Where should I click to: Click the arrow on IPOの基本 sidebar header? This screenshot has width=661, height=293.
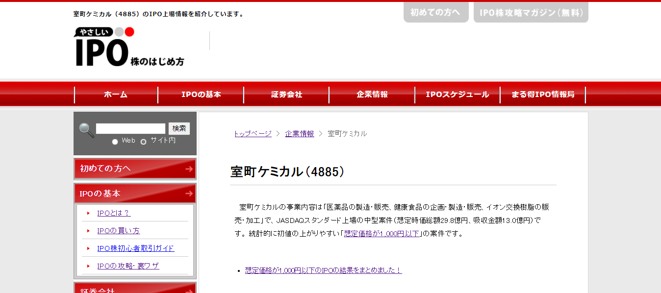[x=189, y=194]
